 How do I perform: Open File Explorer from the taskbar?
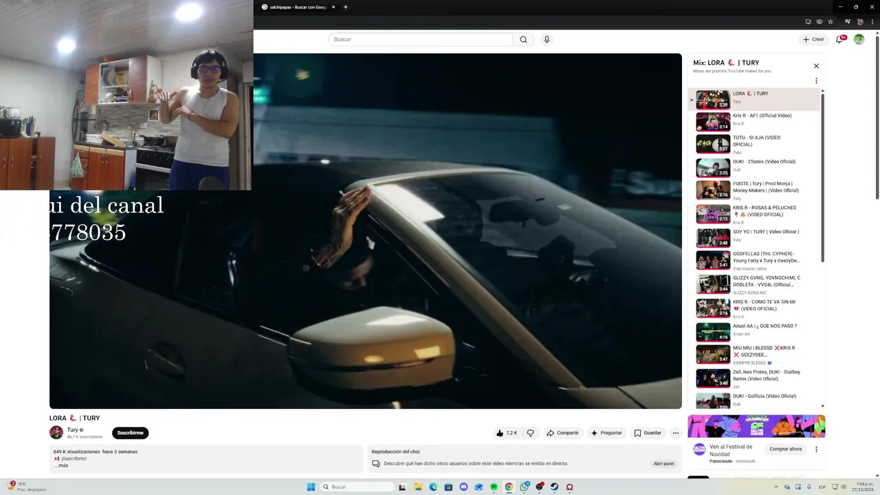(417, 487)
